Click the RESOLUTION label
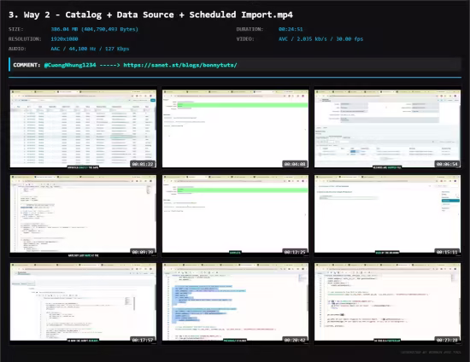Viewport: 470px width, 362px height. tap(25, 39)
